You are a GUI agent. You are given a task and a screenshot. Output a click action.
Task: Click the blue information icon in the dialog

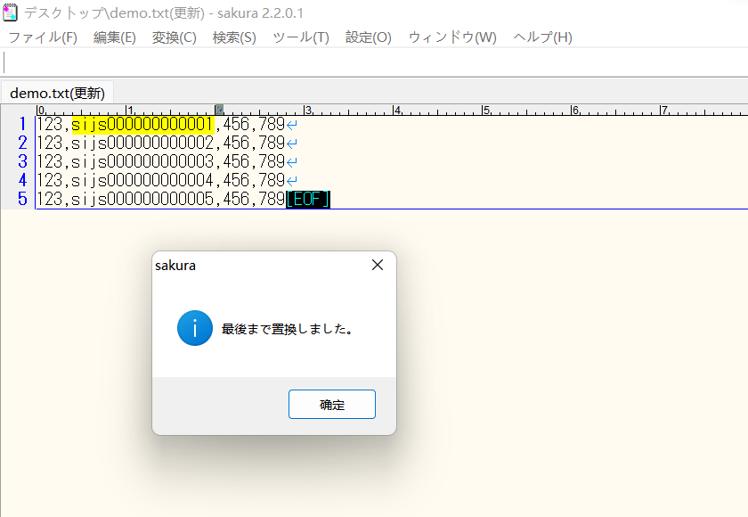click(x=194, y=328)
